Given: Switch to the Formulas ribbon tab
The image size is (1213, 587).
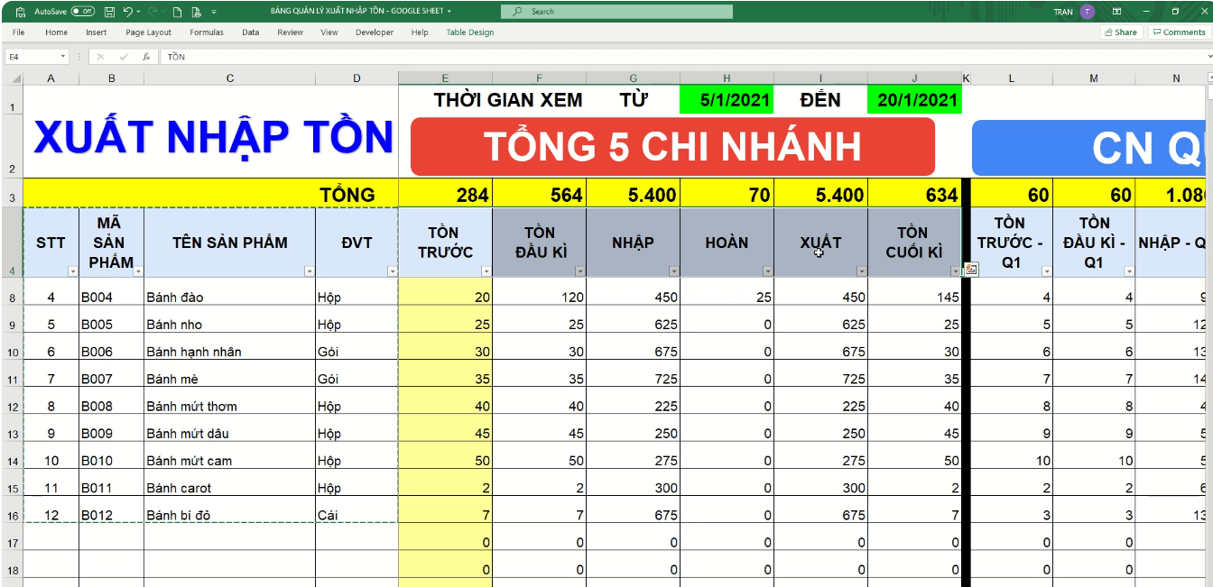Looking at the screenshot, I should pos(206,32).
